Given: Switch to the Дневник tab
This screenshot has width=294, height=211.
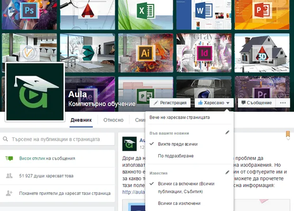Looking at the screenshot, I should click(x=81, y=120).
